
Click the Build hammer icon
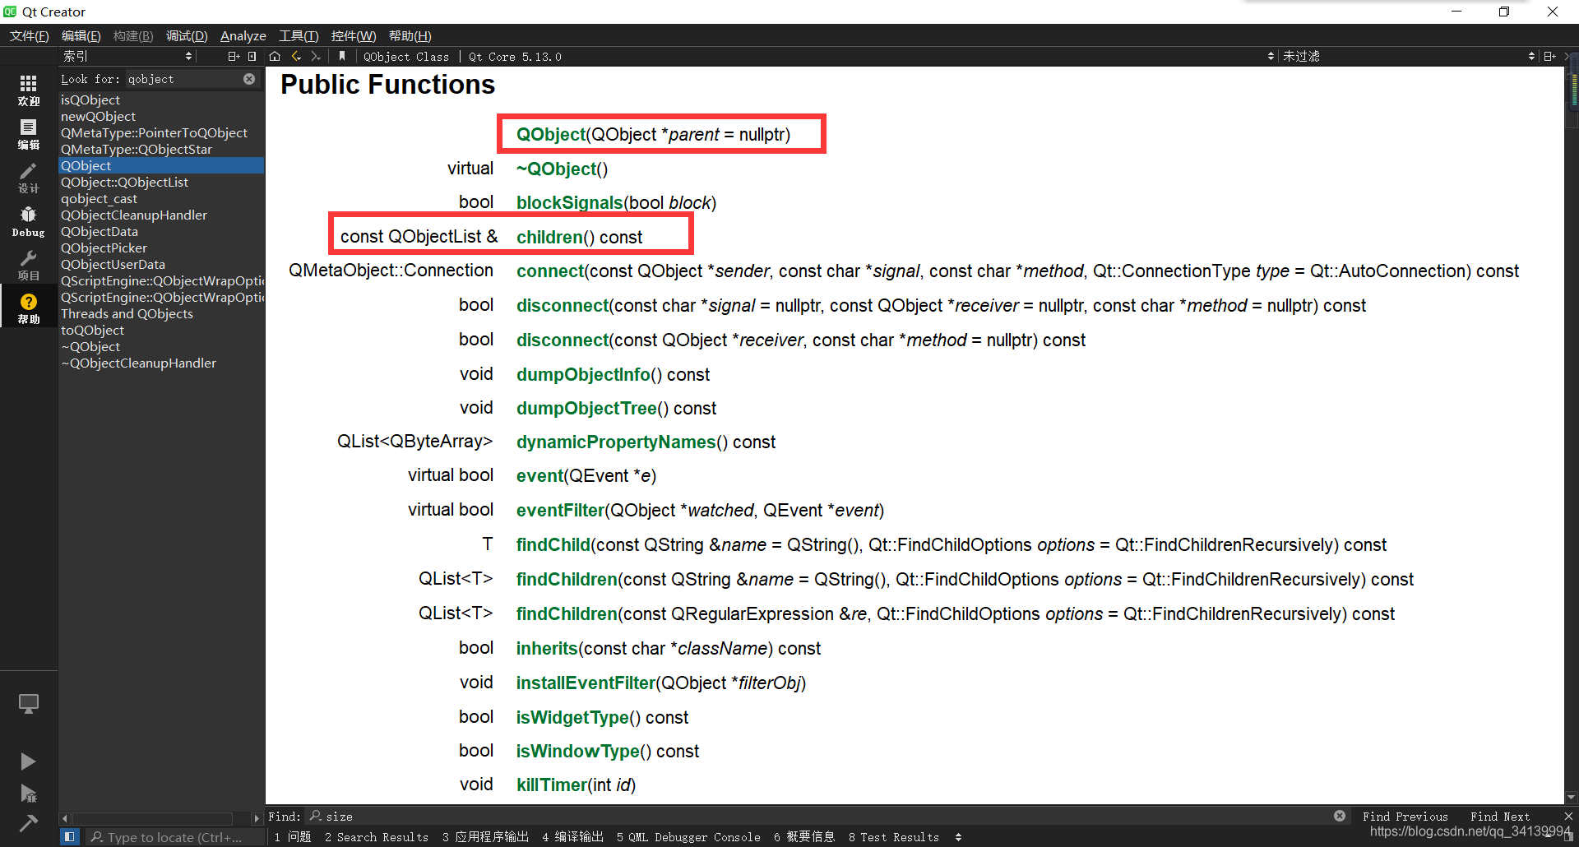29,823
